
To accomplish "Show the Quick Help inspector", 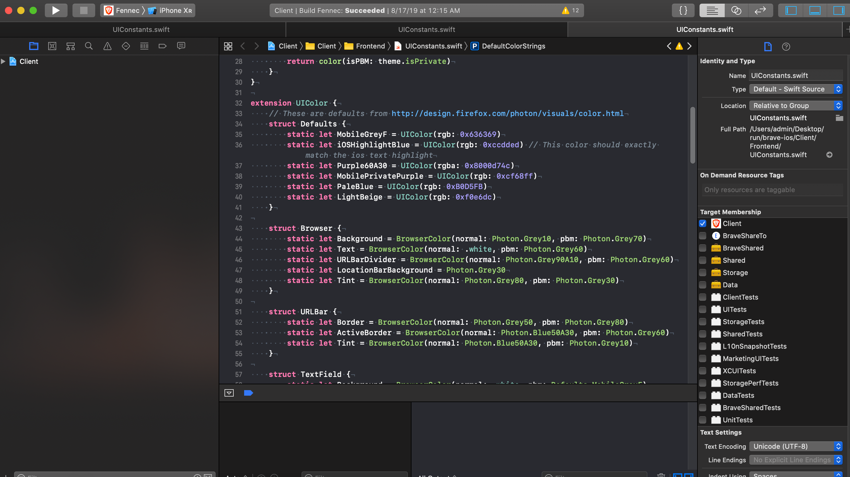I will pos(786,47).
